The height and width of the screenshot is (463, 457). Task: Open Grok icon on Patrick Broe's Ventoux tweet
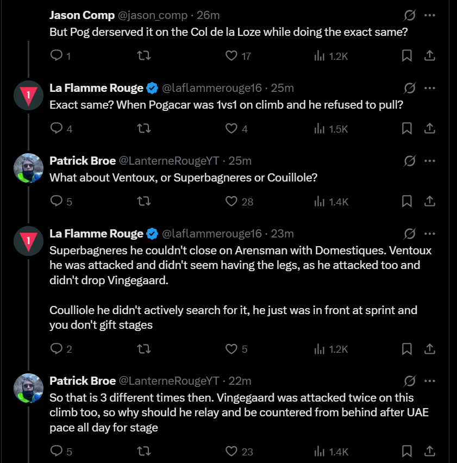click(410, 161)
